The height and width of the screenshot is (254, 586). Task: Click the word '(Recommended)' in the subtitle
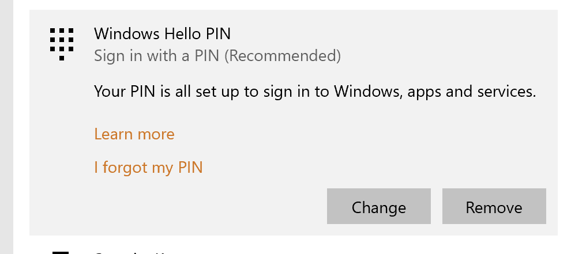click(x=283, y=56)
